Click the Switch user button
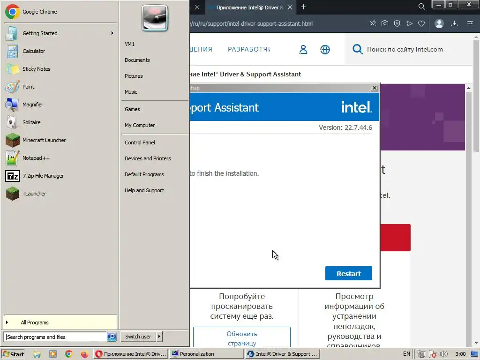The height and width of the screenshot is (360, 480). point(138,337)
